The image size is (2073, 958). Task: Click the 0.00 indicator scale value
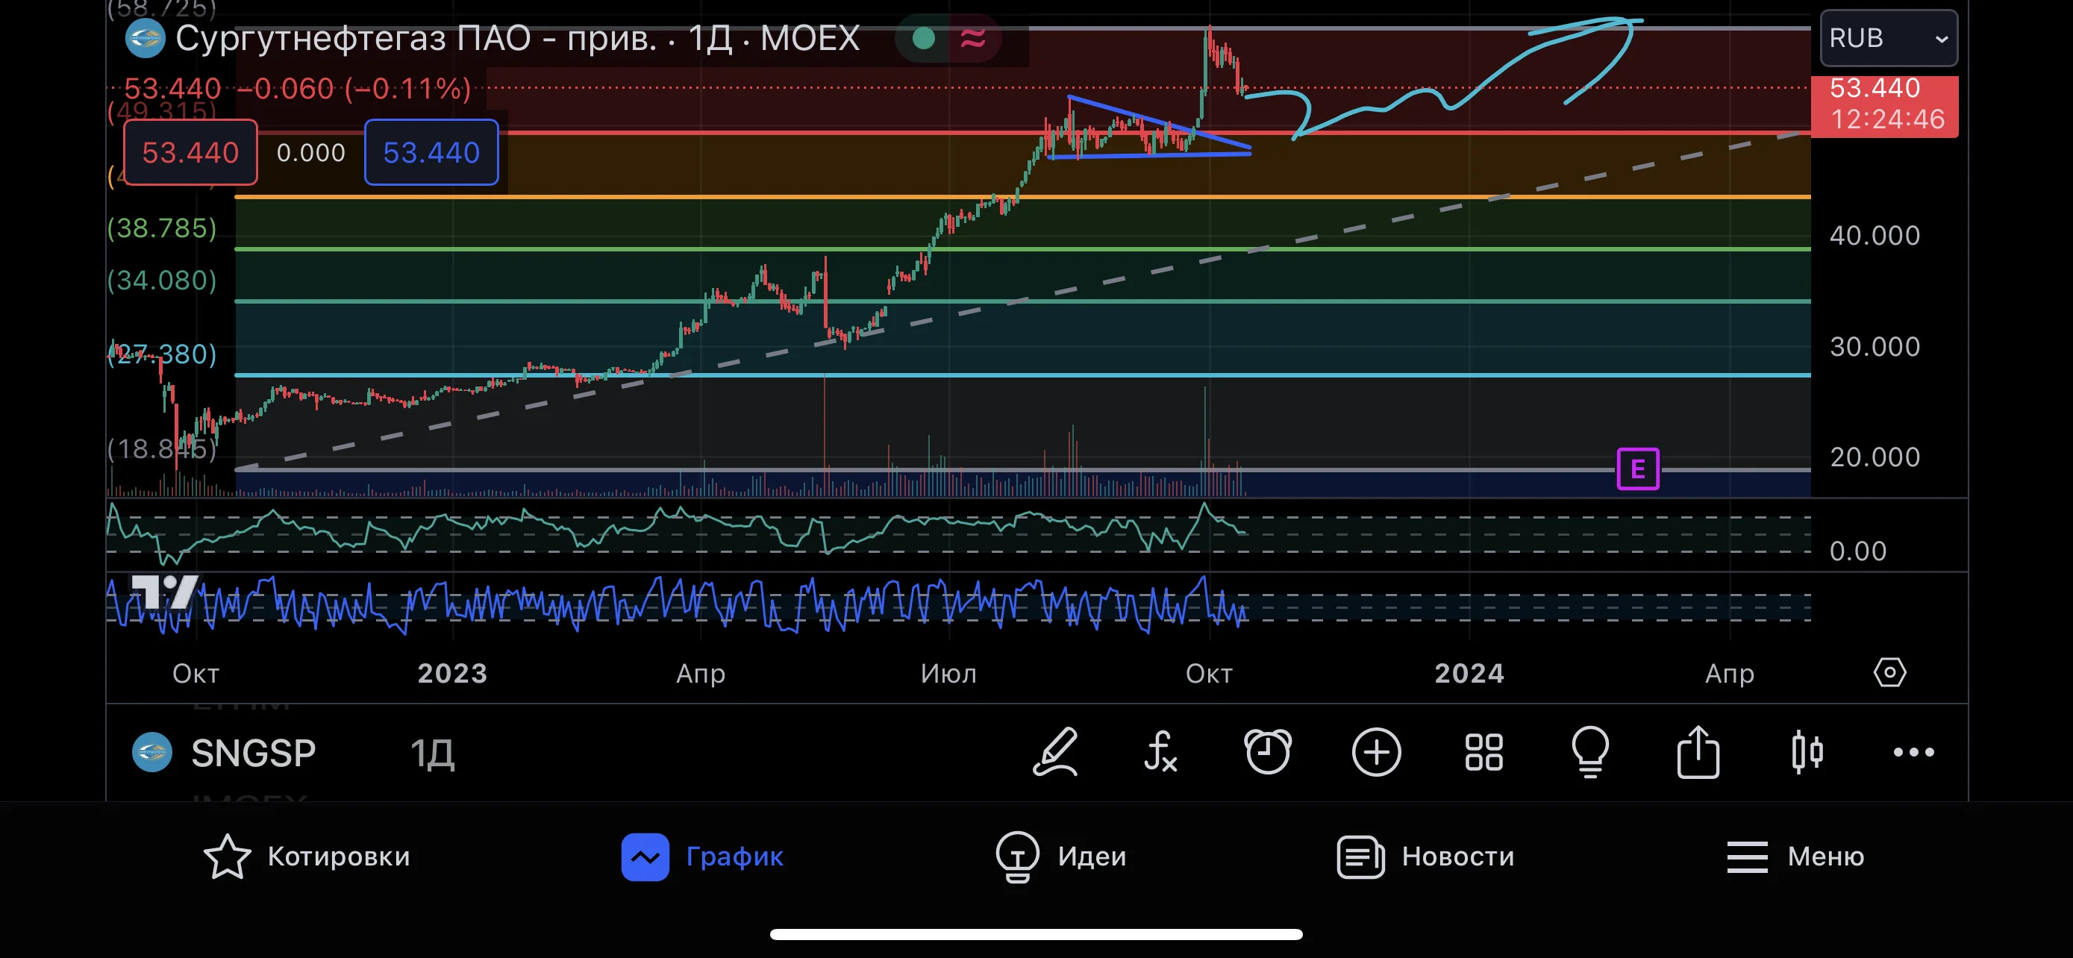point(1858,551)
